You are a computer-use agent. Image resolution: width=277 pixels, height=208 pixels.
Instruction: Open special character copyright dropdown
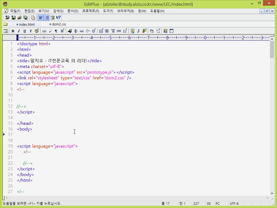point(94,31)
